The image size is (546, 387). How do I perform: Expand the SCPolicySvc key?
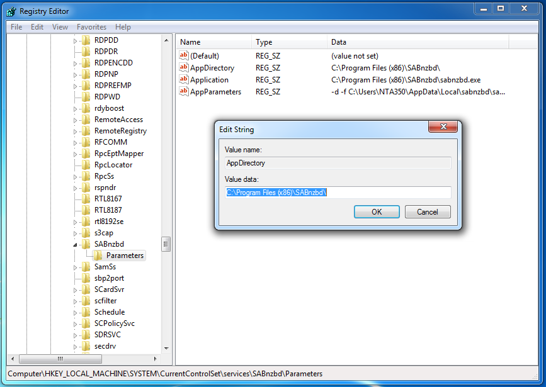pyautogui.click(x=75, y=324)
